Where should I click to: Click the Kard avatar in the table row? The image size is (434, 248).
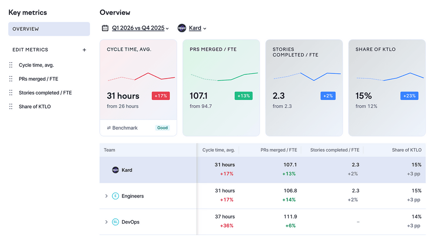[x=115, y=170]
